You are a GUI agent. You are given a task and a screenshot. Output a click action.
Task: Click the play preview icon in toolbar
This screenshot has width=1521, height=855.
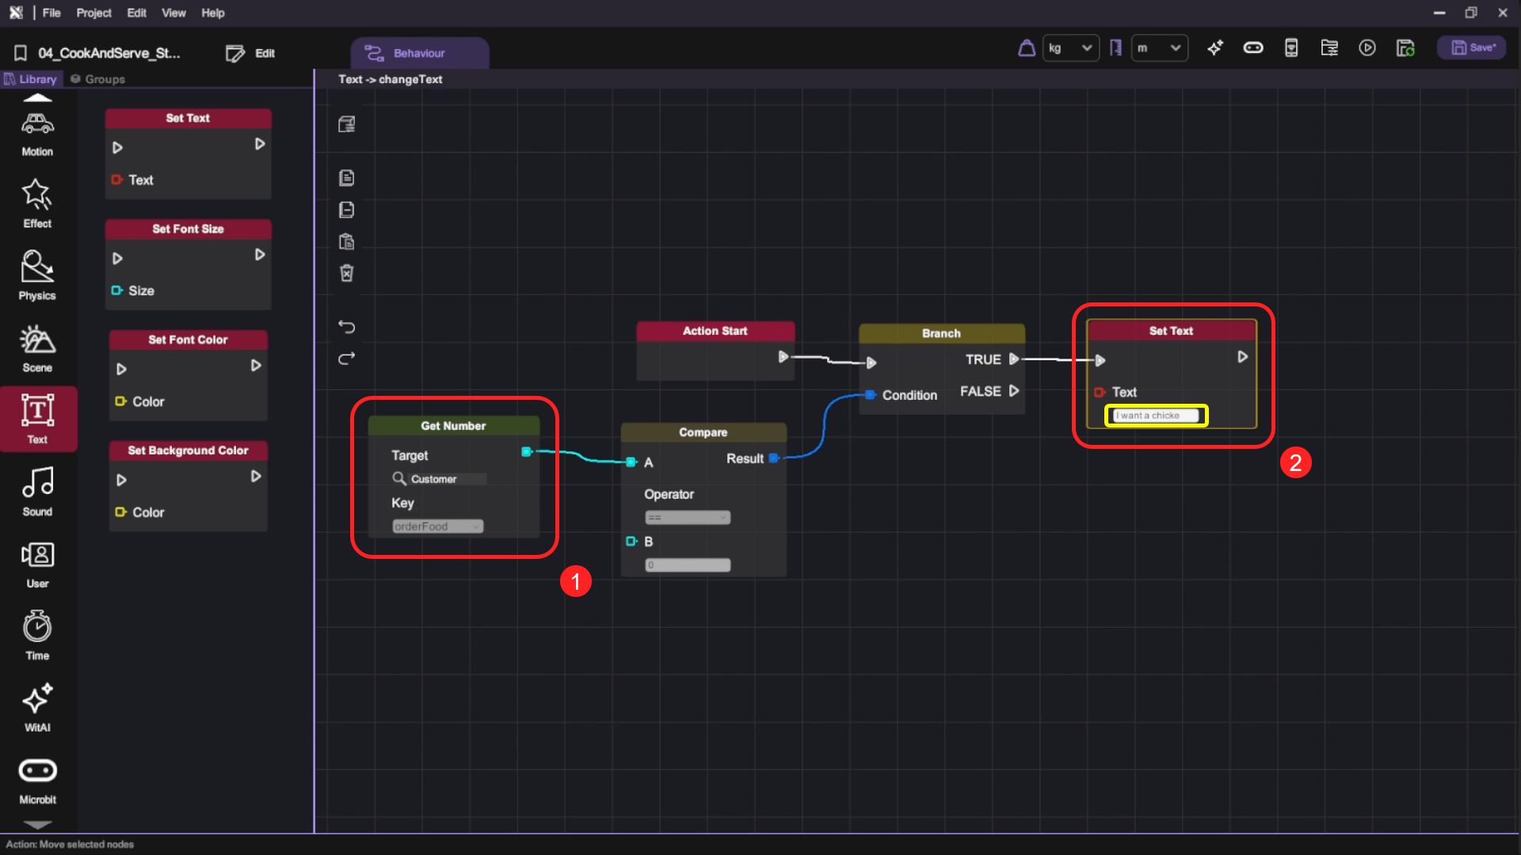point(1367,48)
